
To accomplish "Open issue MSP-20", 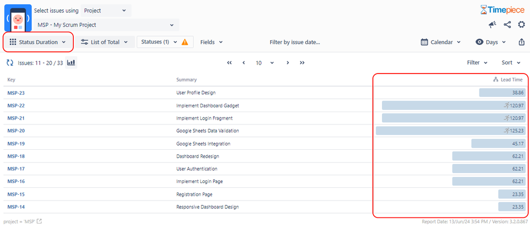I will pyautogui.click(x=16, y=131).
